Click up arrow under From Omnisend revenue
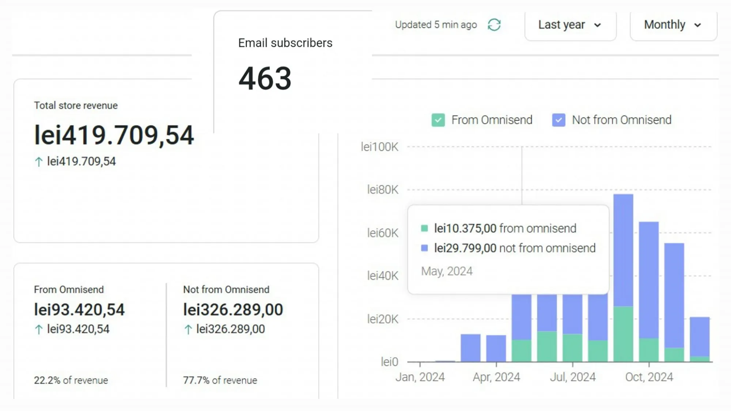731x411 pixels. pyautogui.click(x=39, y=330)
